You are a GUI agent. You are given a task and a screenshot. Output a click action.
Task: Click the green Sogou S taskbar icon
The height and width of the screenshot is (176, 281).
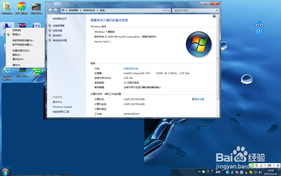pyautogui.click(x=203, y=172)
